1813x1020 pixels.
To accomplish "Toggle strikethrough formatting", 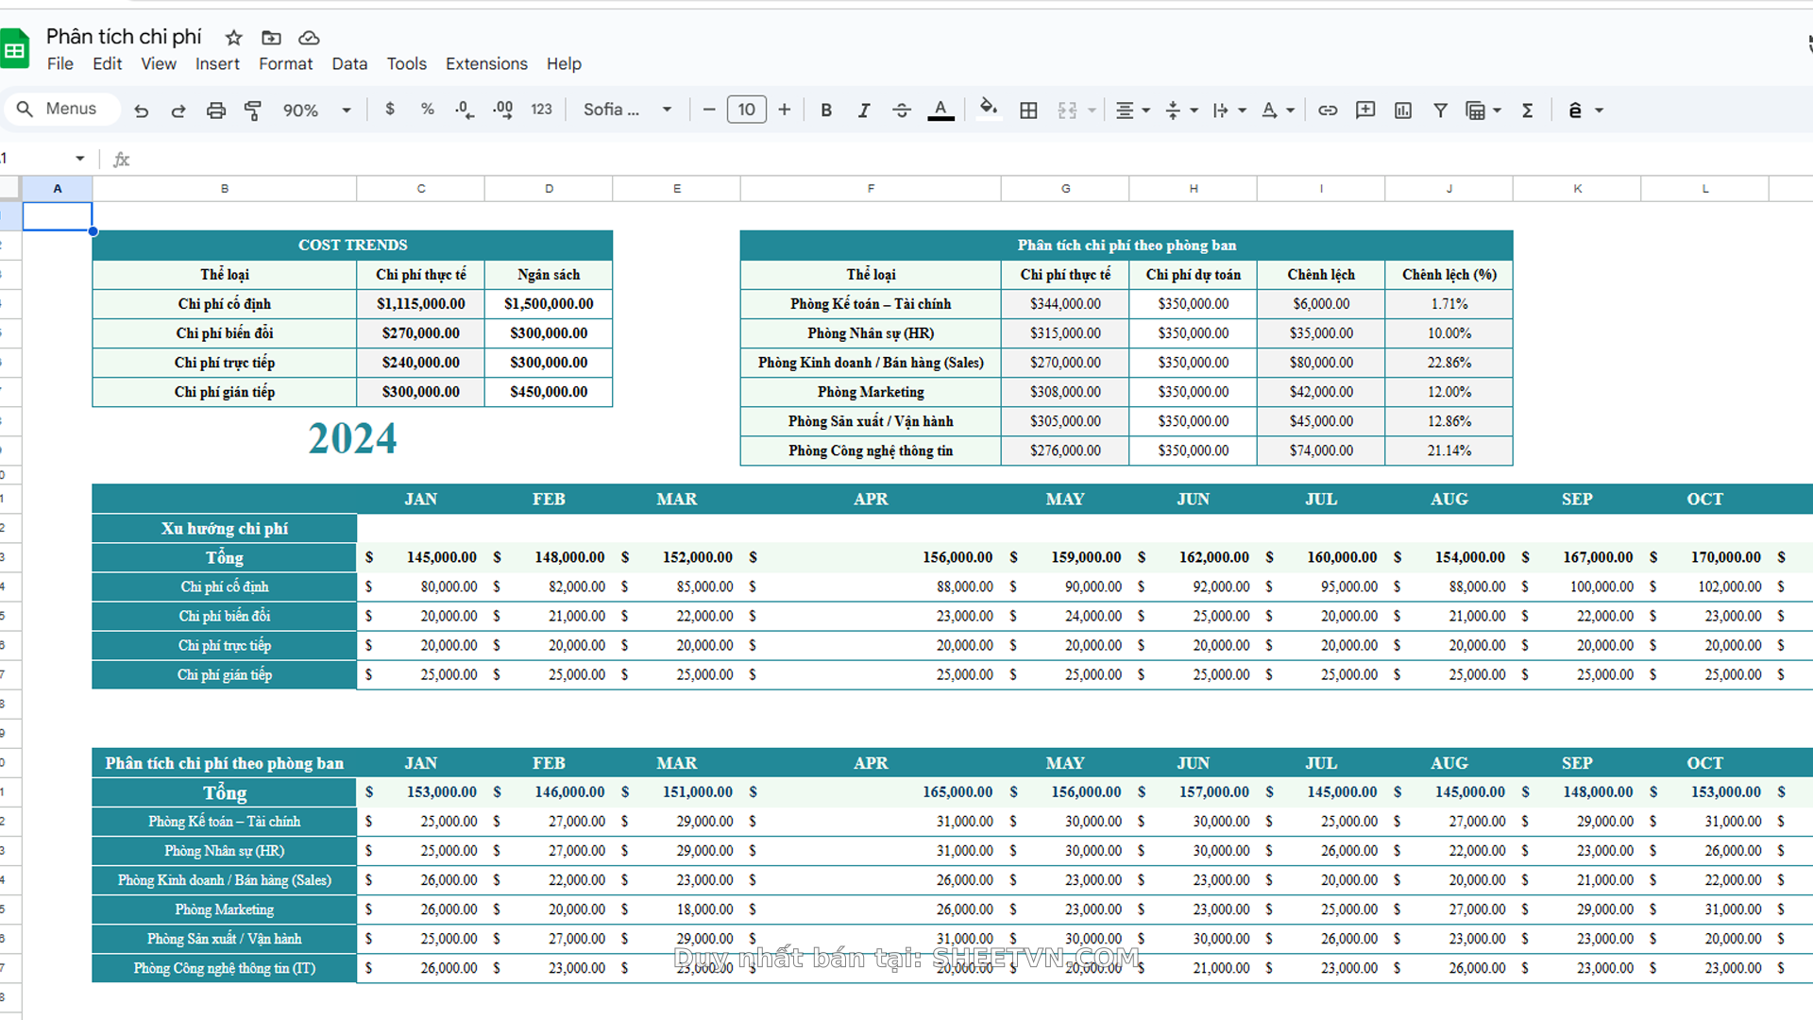I will [x=902, y=110].
